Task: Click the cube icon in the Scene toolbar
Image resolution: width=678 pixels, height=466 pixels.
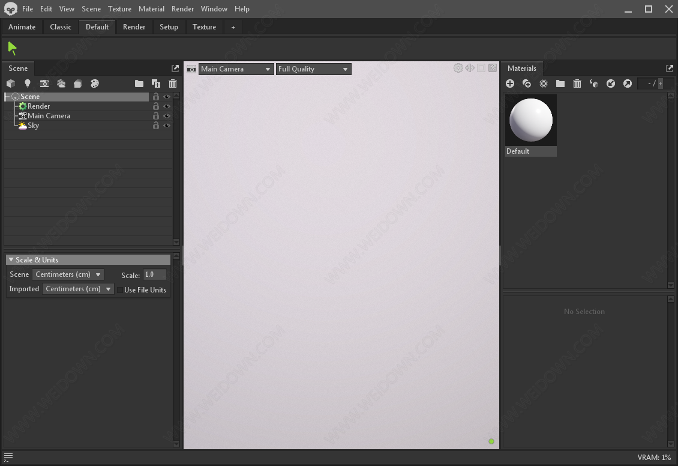Action: pos(10,83)
